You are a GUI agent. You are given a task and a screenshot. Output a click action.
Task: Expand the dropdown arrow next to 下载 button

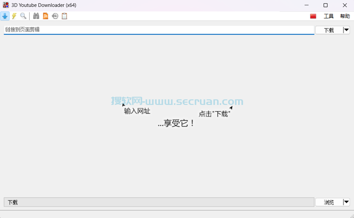346,30
